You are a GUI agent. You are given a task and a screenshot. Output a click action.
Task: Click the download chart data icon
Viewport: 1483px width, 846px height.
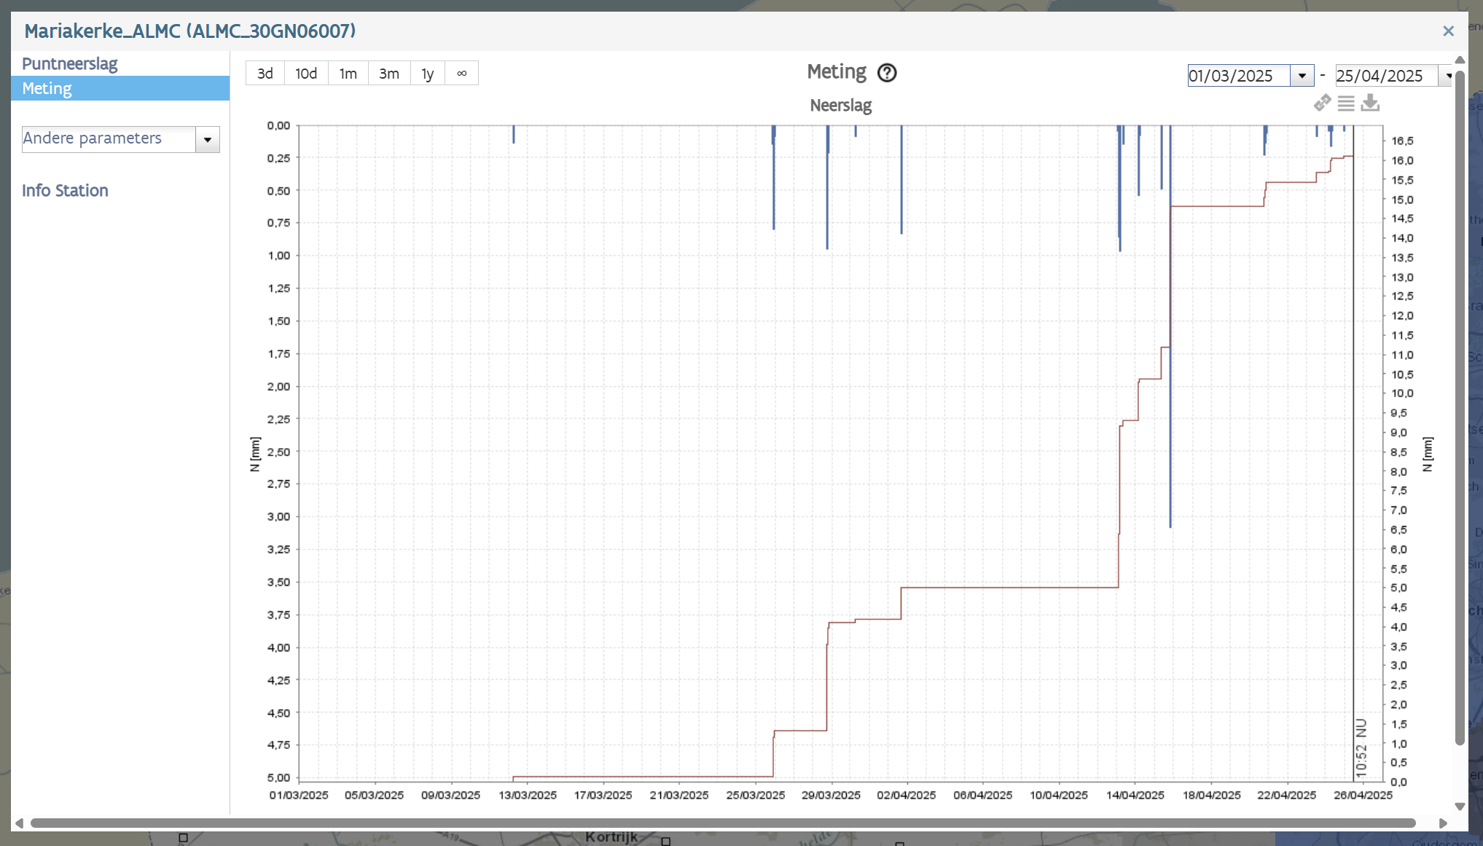1370,103
